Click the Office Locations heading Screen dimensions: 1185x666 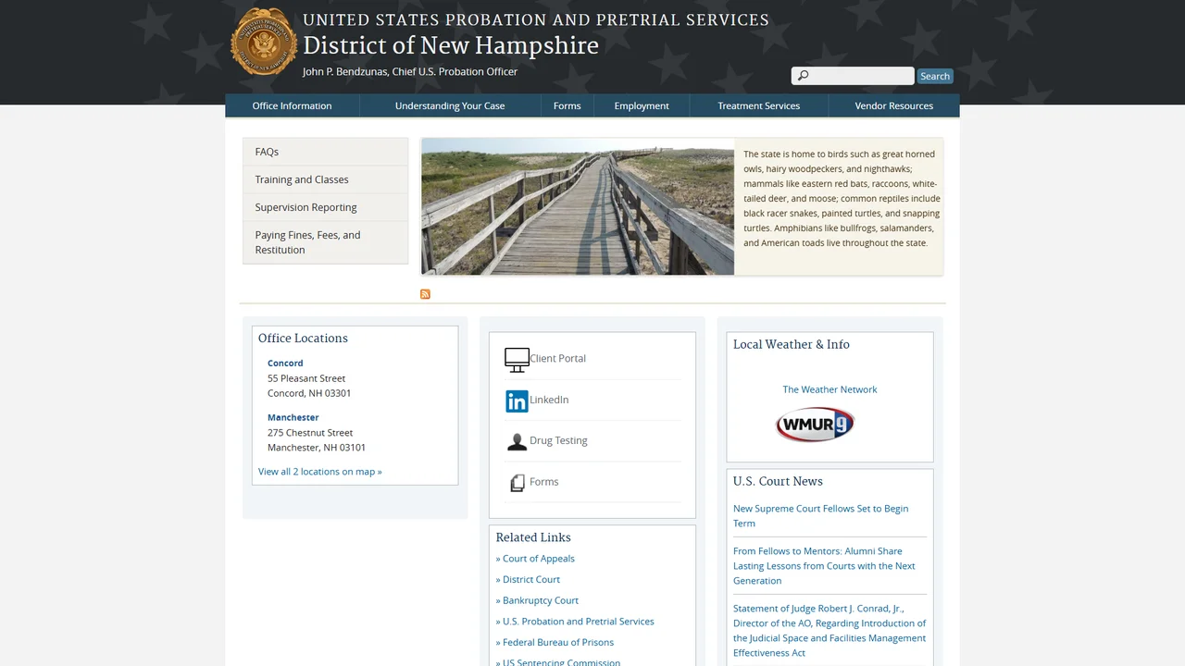pyautogui.click(x=303, y=339)
